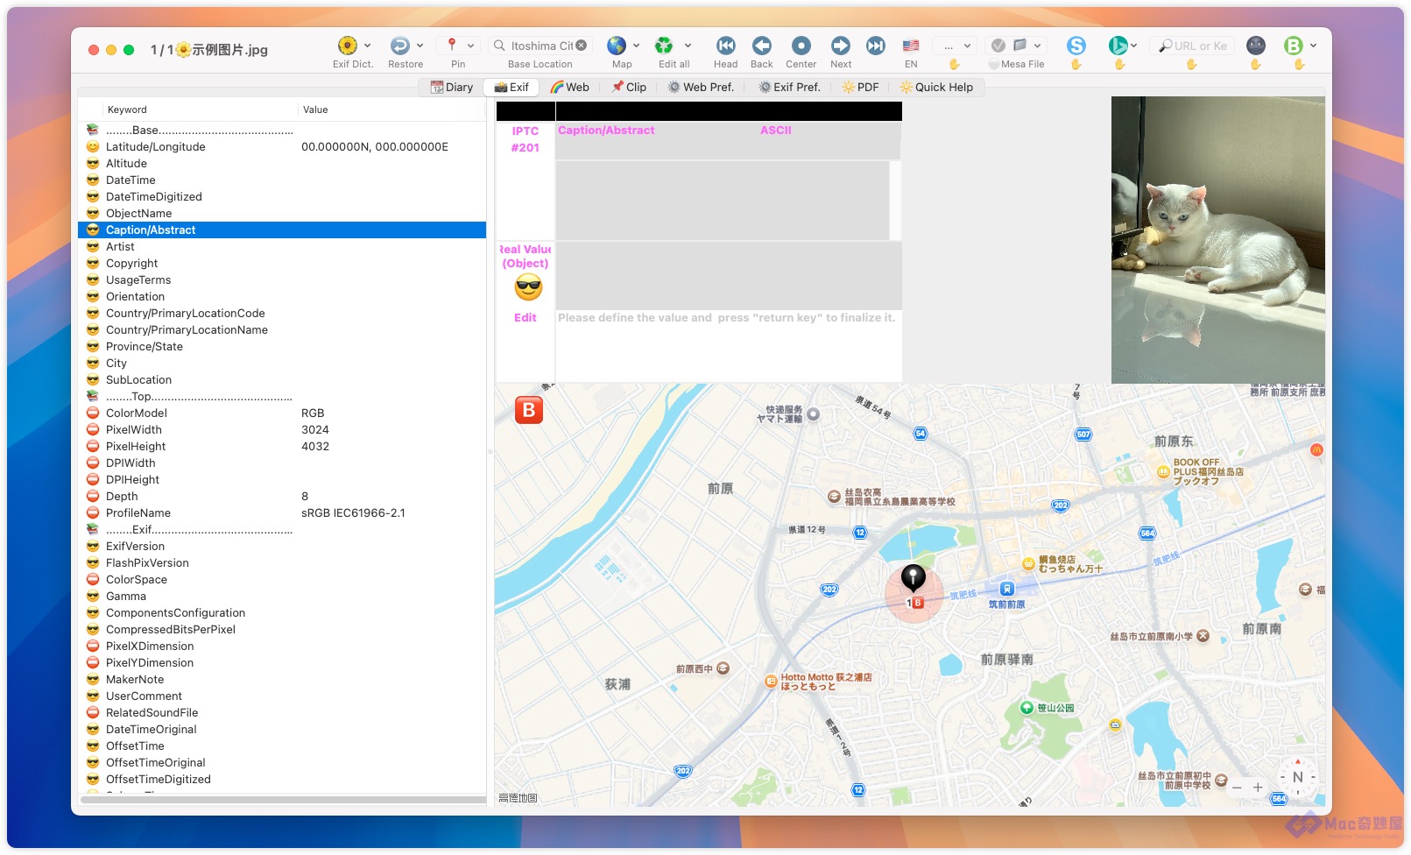Image resolution: width=1411 pixels, height=855 pixels.
Task: Select the ObjectName keyword row
Action: (282, 214)
